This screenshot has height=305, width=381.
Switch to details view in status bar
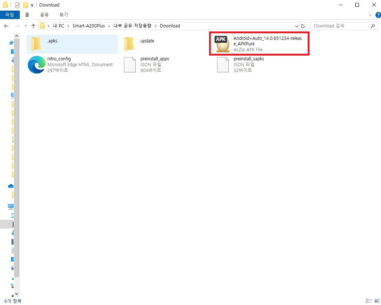[368, 301]
